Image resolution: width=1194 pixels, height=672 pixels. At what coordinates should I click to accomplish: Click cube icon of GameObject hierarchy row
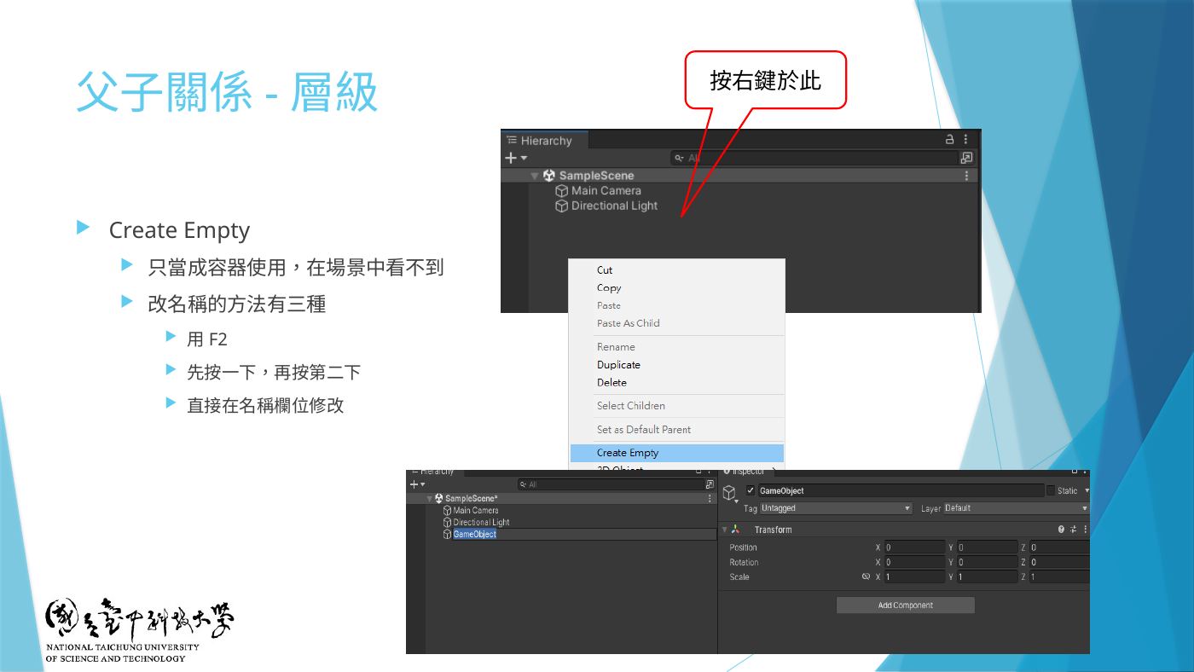pos(447,535)
